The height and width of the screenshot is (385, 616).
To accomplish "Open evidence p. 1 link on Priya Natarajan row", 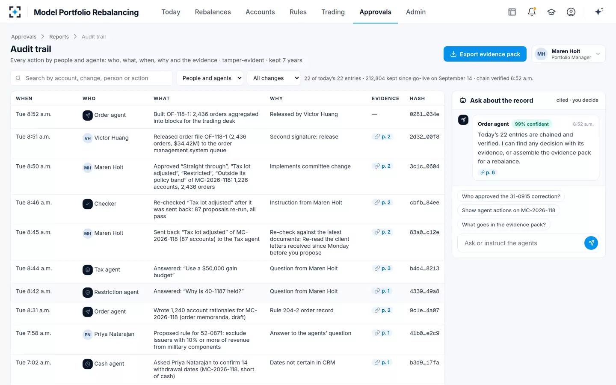I will pyautogui.click(x=383, y=333).
